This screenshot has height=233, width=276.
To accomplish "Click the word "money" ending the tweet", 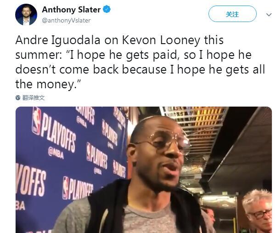I will click(x=55, y=84).
